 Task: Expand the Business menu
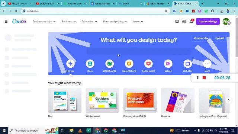pos(68,22)
